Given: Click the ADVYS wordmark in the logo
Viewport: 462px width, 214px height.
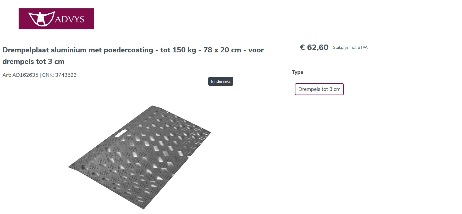Looking at the screenshot, I should [69, 19].
